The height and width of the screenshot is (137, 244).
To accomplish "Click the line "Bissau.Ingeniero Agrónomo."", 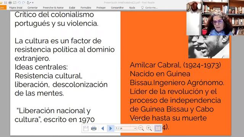I will pyautogui.click(x=177, y=83).
